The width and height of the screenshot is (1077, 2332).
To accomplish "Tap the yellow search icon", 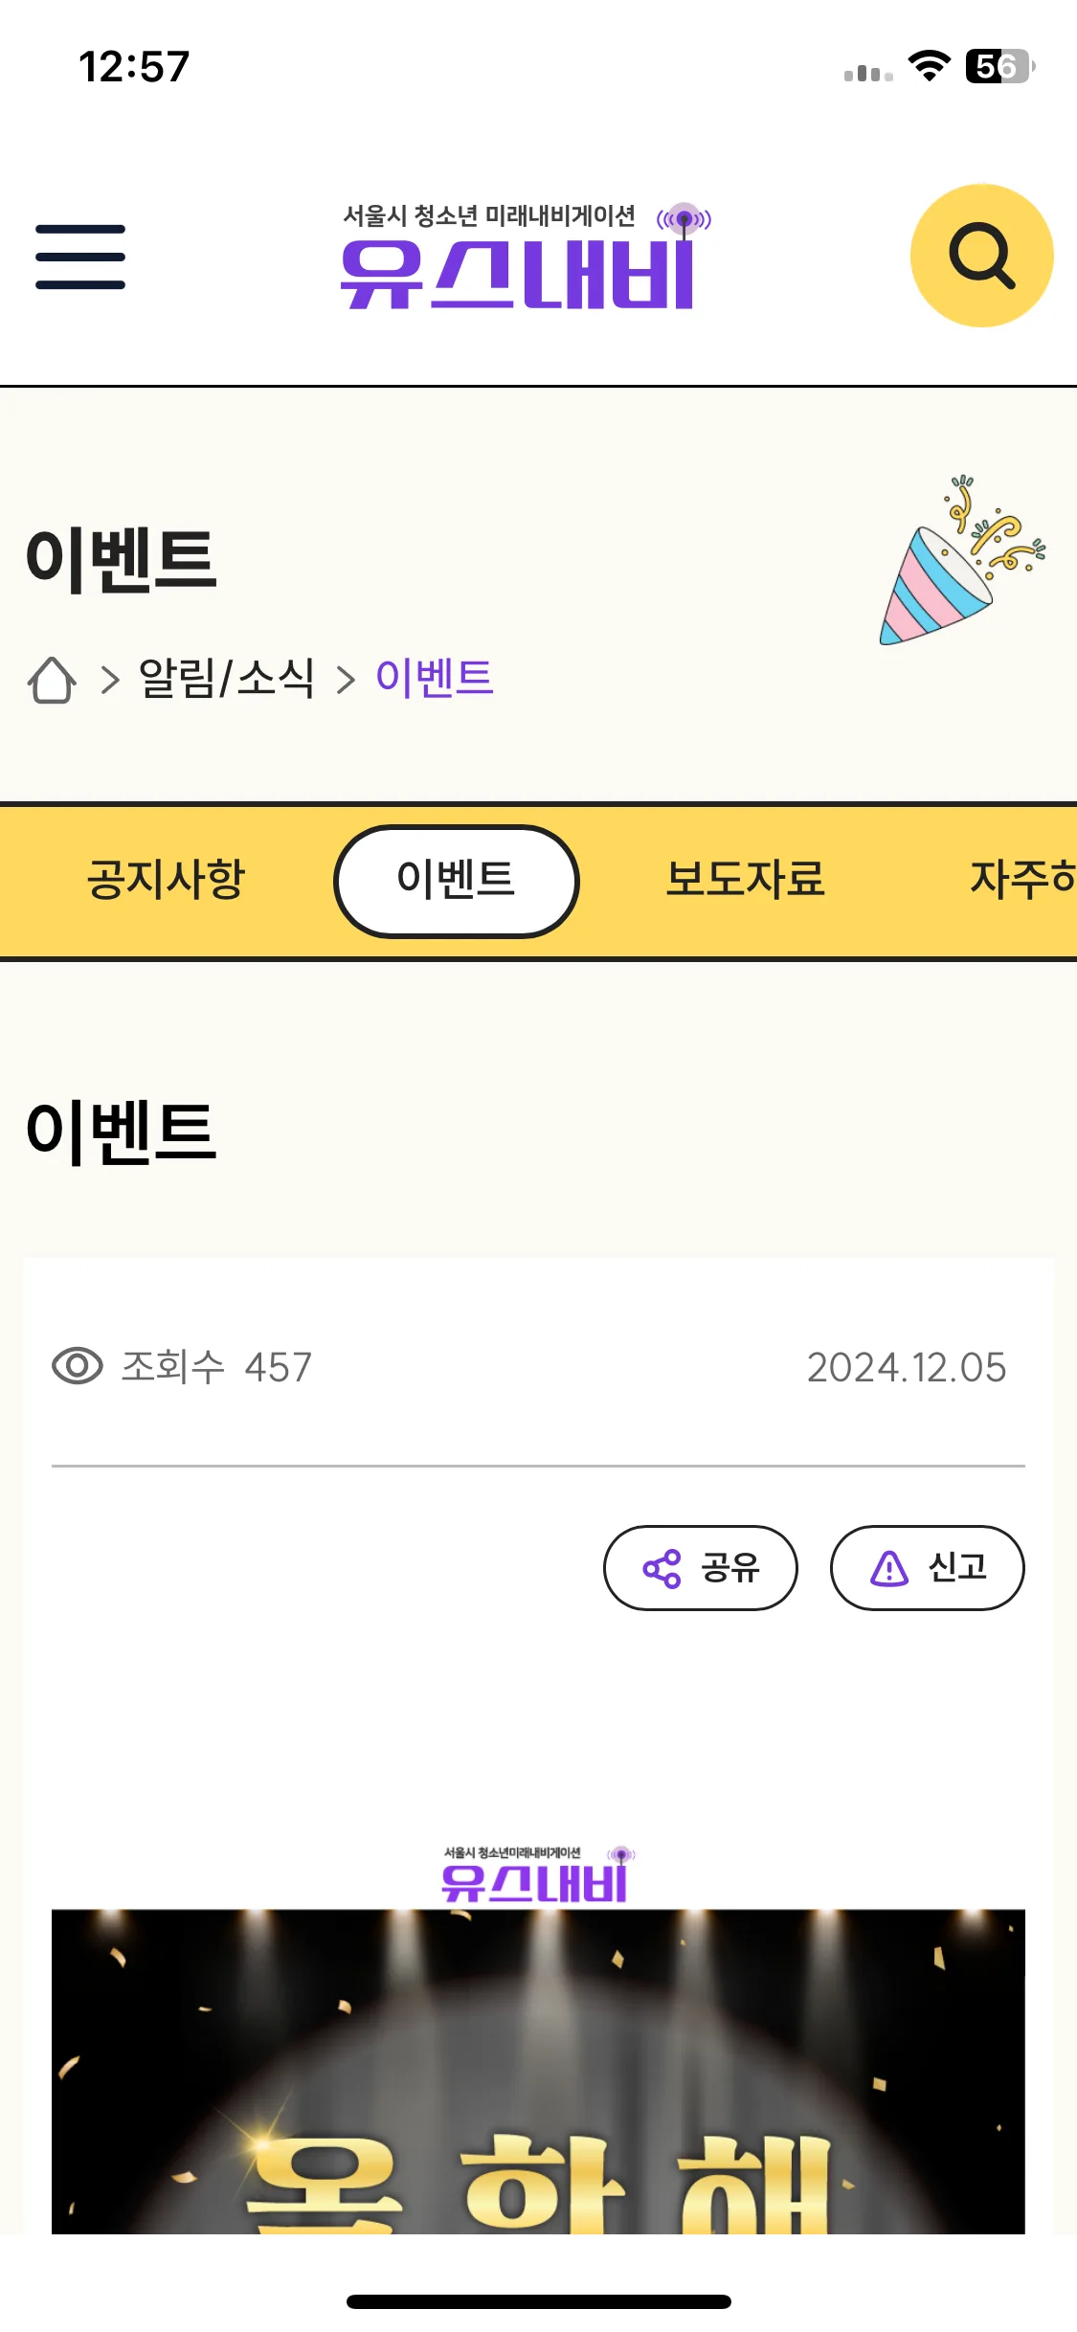I will tap(981, 256).
